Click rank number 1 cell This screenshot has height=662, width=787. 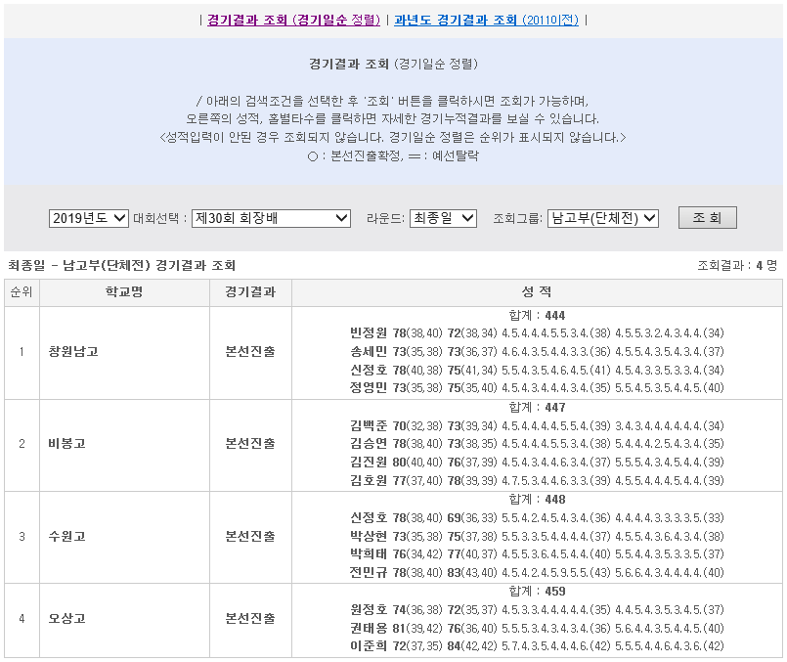pos(22,352)
